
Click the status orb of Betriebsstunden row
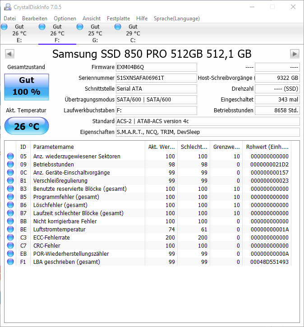[x=10, y=164]
